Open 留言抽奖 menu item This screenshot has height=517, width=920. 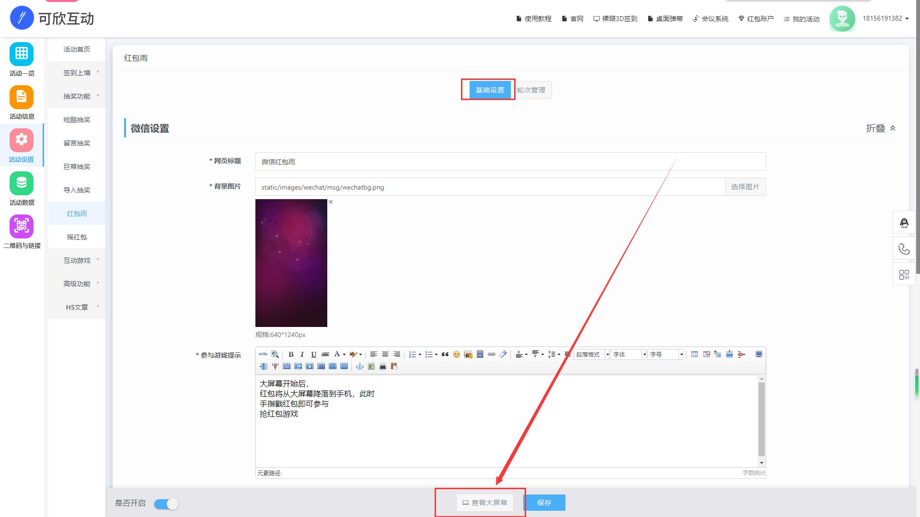tap(77, 143)
